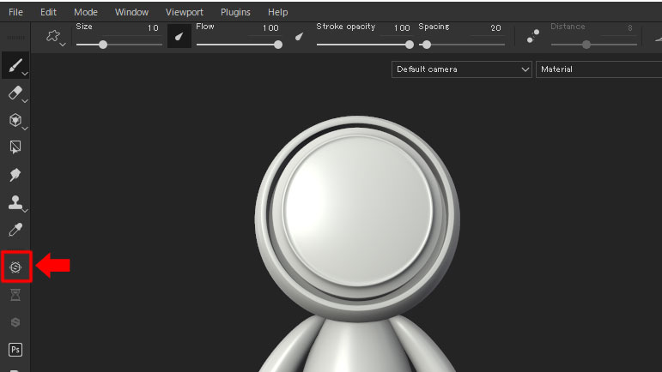Expand Clone tool variants arrow
This screenshot has height=372, width=662.
25,211
